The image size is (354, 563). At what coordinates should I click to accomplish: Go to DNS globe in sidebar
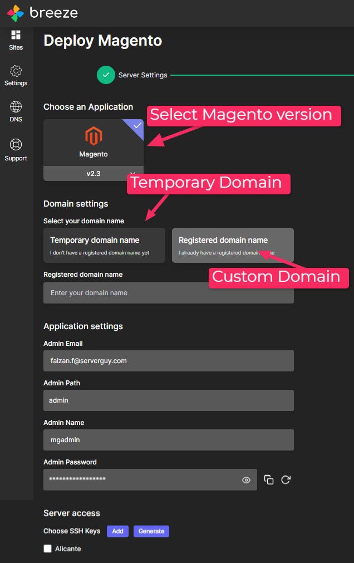[16, 112]
